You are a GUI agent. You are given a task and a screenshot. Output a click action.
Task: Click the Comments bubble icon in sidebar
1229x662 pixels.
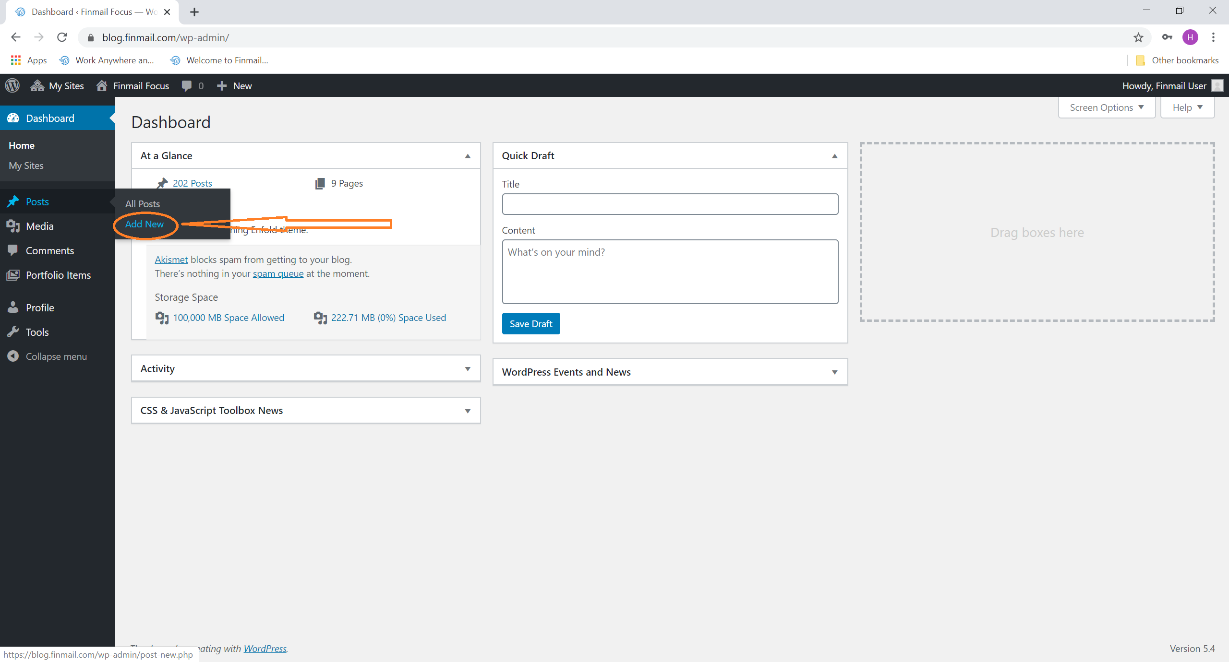13,250
